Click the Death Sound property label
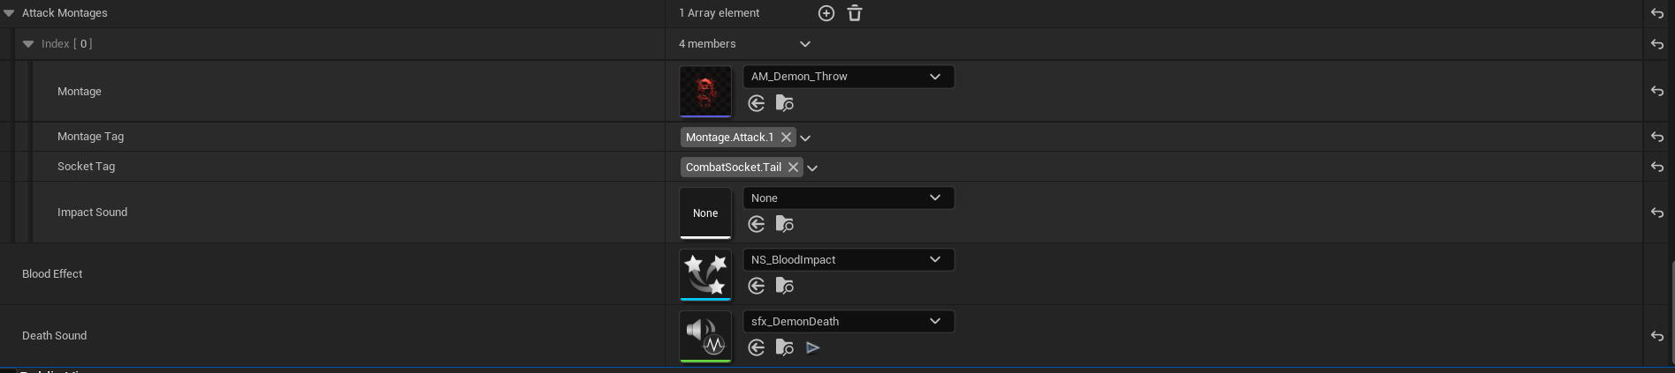 point(54,336)
